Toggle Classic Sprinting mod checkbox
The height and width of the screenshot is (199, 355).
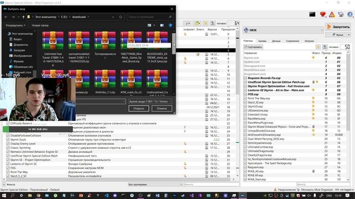pos(8,148)
